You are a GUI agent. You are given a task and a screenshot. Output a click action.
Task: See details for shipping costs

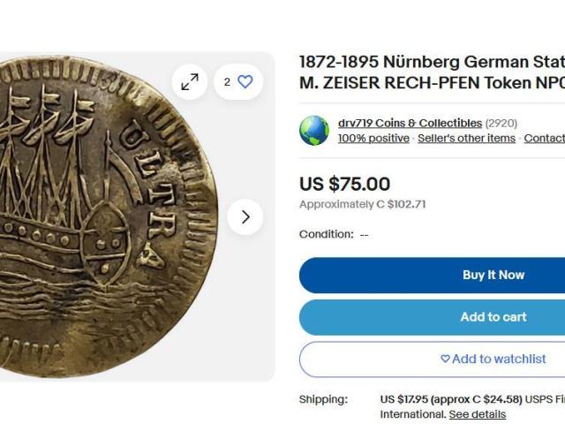coord(477,414)
